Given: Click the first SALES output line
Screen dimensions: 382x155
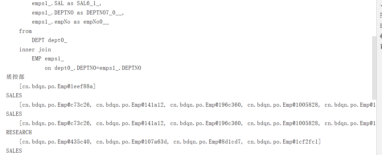Looking at the screenshot, I should pyautogui.click(x=14, y=95).
